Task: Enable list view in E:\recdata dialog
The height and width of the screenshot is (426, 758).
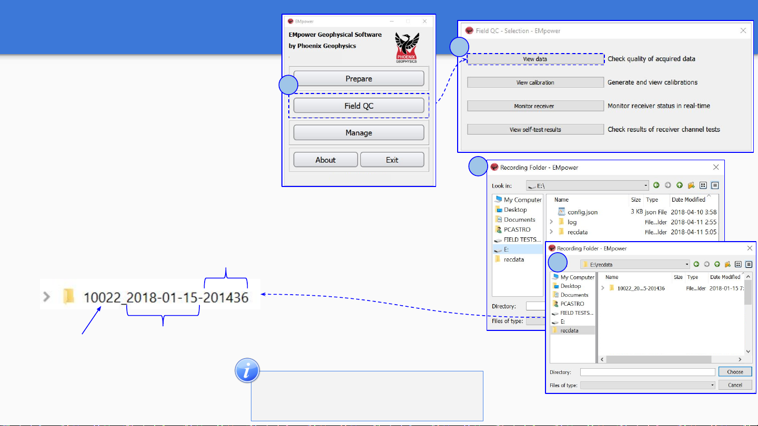Action: (739, 264)
